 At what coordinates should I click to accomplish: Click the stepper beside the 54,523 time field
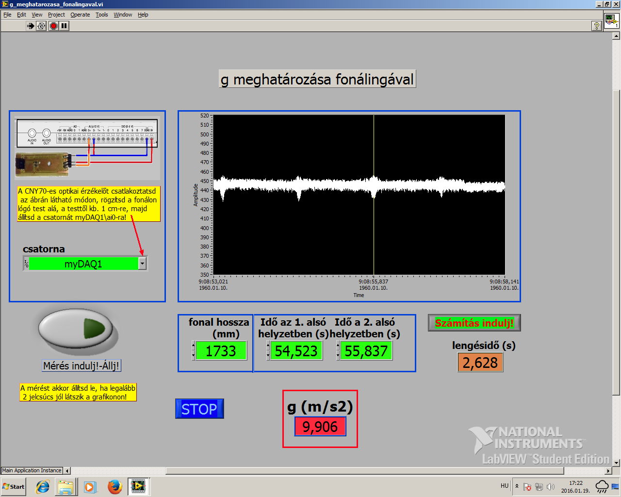(x=268, y=350)
